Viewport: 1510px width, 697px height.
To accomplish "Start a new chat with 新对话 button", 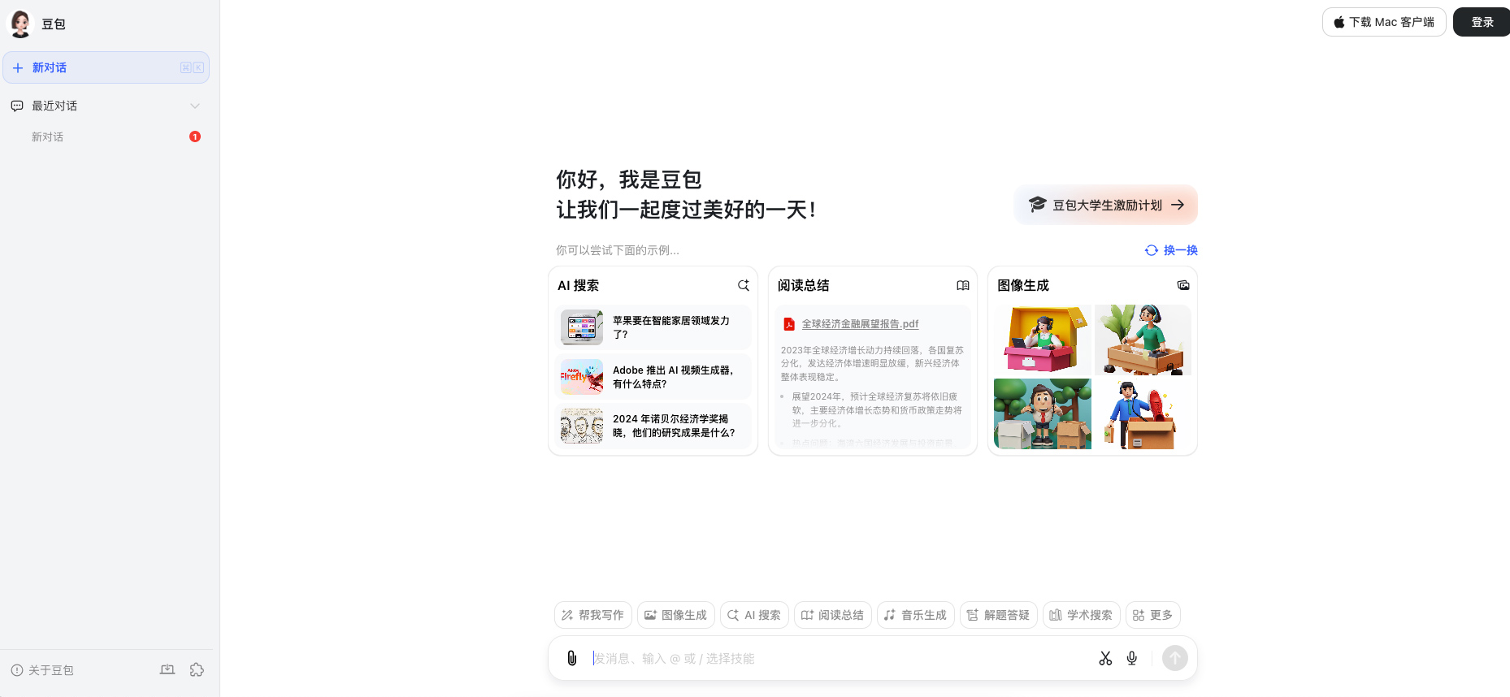I will click(x=106, y=67).
